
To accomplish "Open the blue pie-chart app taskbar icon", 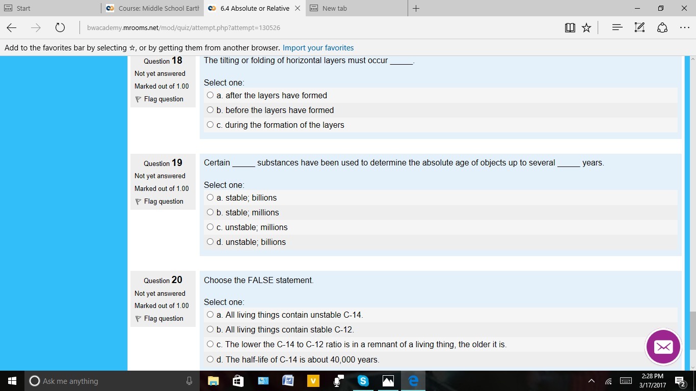I will coord(263,381).
